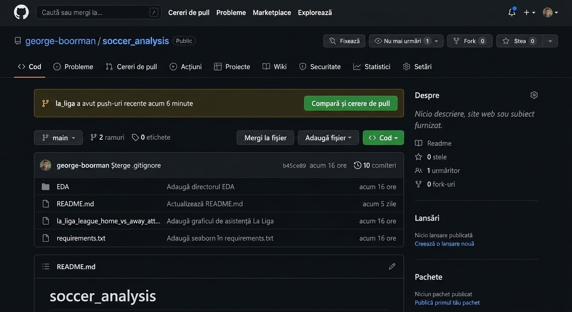Open Probleme in top navigation
Image resolution: width=572 pixels, height=312 pixels.
coord(231,13)
